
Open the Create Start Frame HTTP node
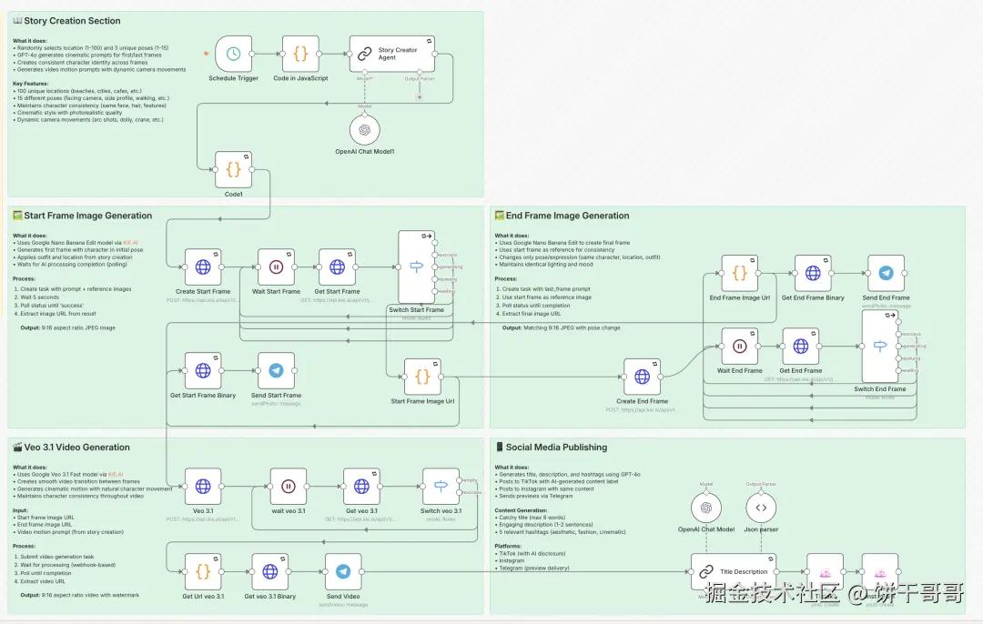click(x=202, y=267)
